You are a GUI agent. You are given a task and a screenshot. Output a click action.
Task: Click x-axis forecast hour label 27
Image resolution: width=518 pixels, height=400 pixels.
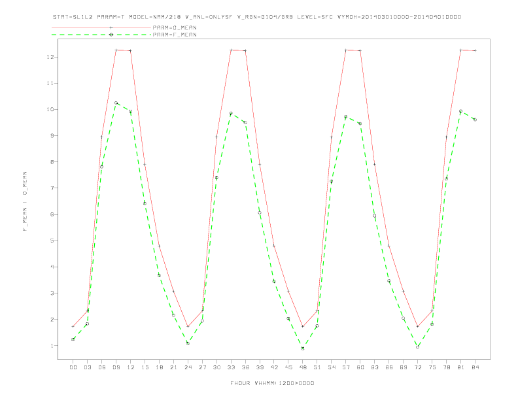pos(202,367)
